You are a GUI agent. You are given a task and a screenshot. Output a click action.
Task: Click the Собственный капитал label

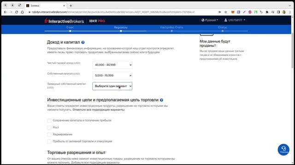click(64, 74)
